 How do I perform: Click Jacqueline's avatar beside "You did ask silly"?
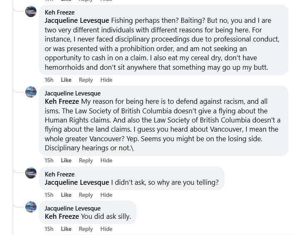pos(31,207)
